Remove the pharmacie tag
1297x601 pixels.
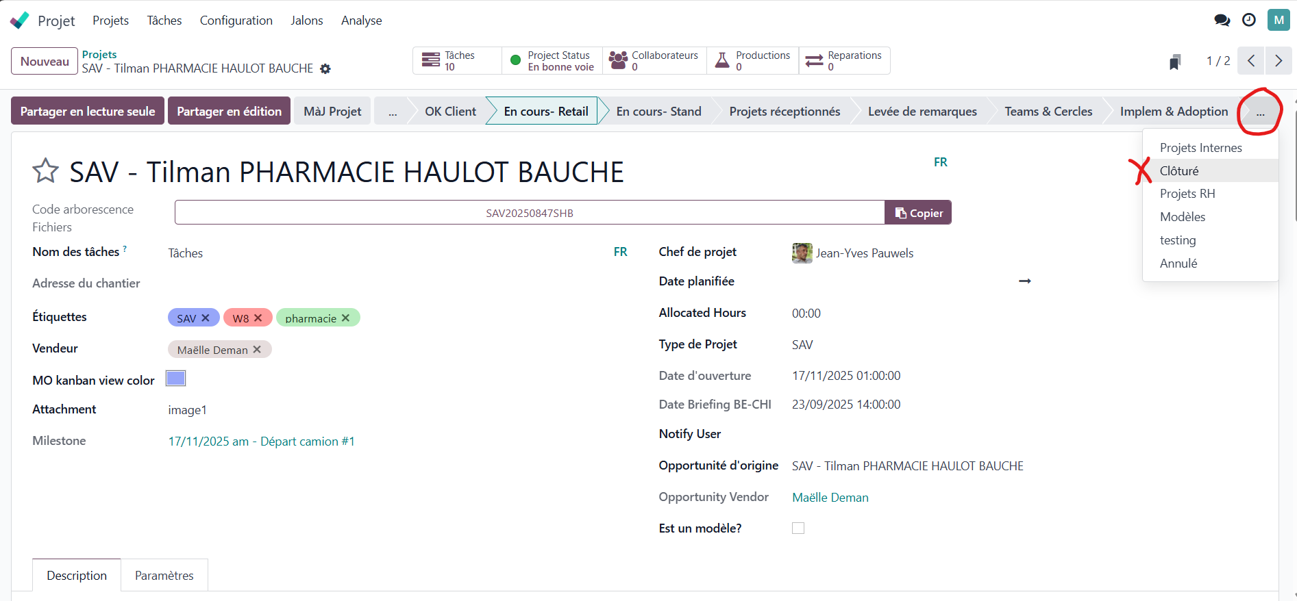pyautogui.click(x=346, y=318)
